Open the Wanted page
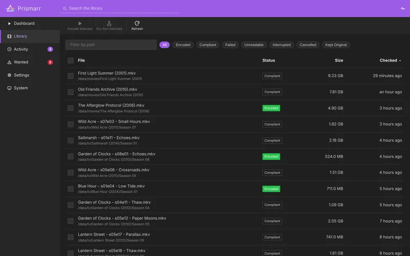 (30, 62)
